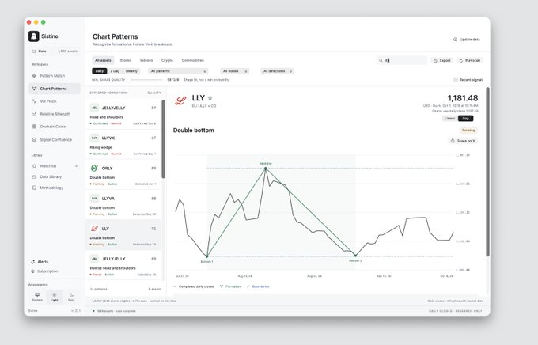Image resolution: width=538 pixels, height=345 pixels.
Task: Switch chart scale to Log
Action: tap(465, 119)
